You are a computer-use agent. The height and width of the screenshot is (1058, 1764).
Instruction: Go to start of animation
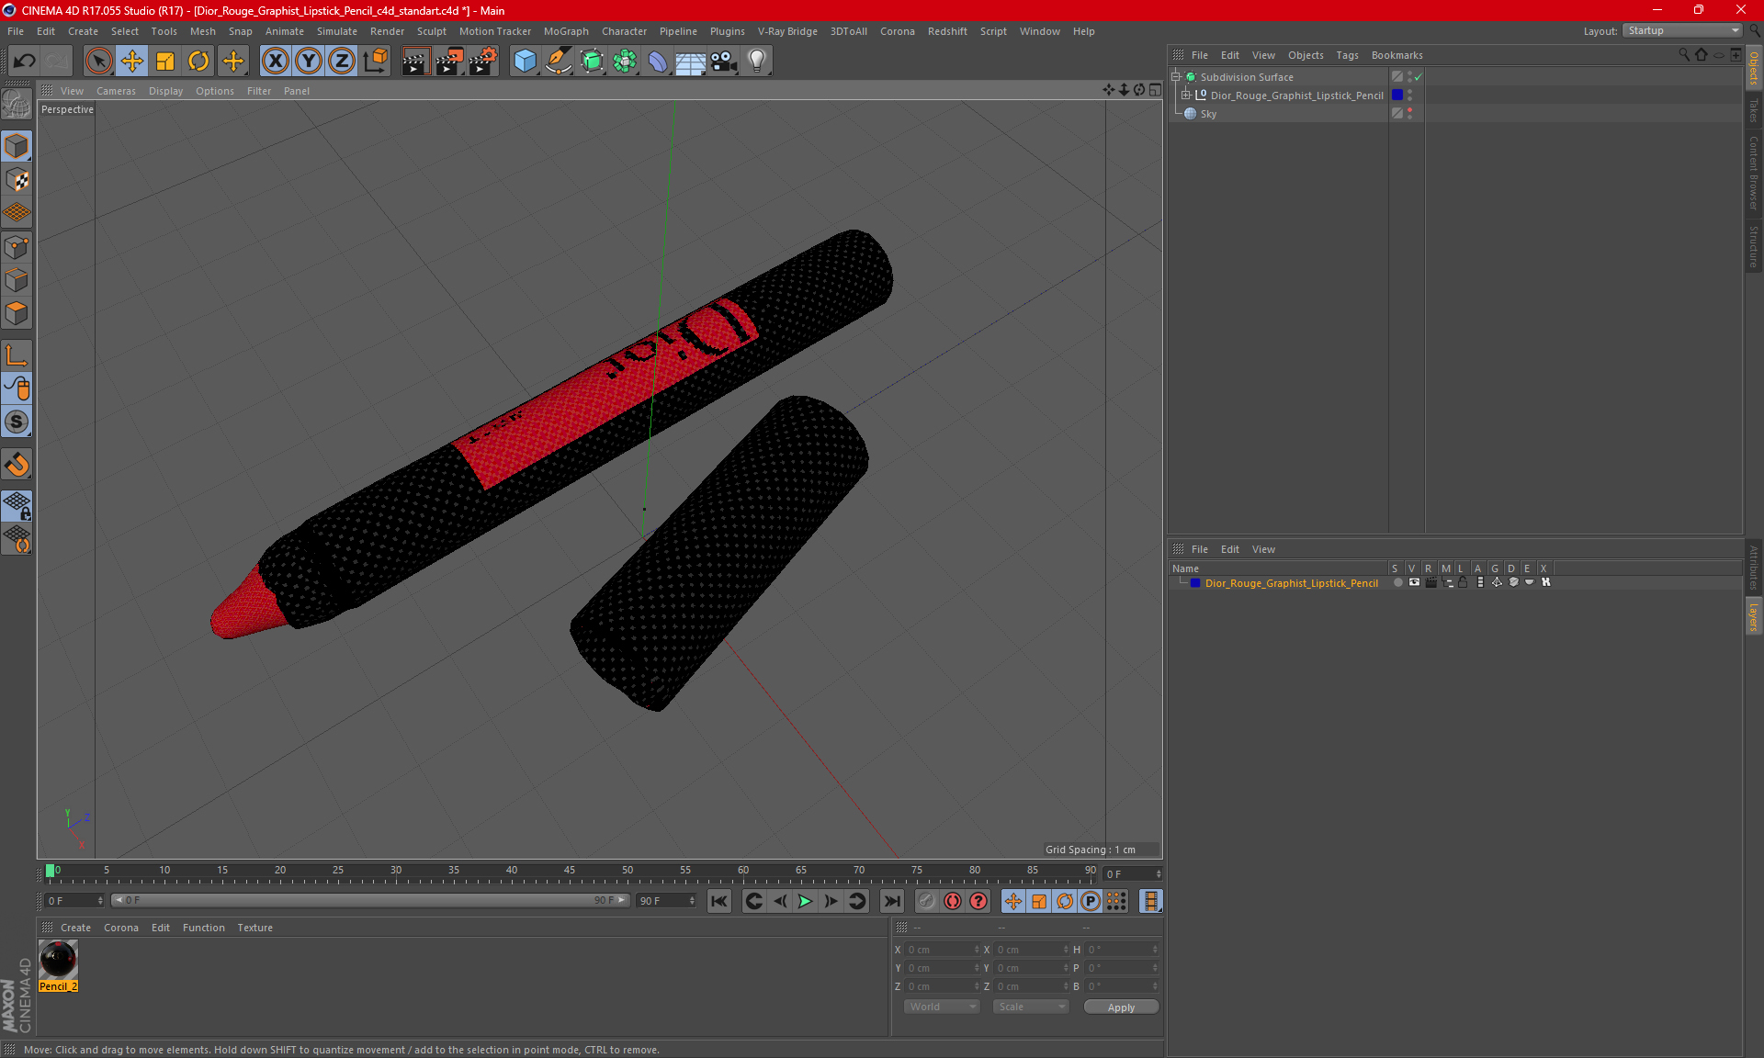719,901
